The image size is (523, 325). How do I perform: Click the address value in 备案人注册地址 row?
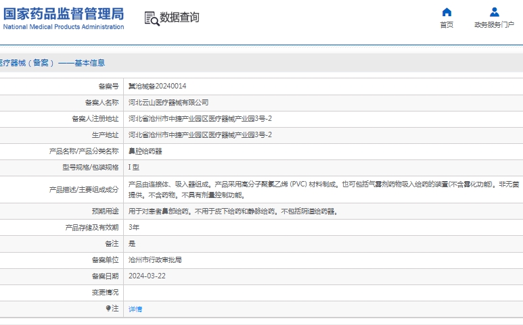click(x=200, y=118)
